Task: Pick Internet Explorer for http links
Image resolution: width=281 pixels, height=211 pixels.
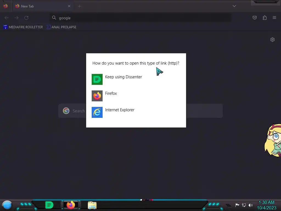Action: (136, 112)
